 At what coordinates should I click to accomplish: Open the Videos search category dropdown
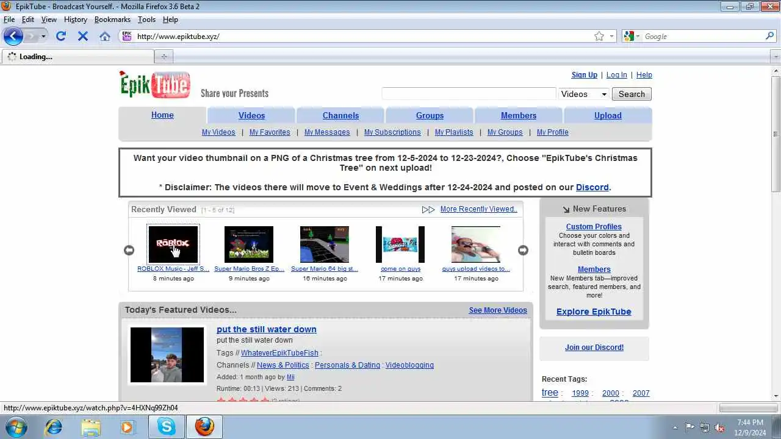[583, 94]
